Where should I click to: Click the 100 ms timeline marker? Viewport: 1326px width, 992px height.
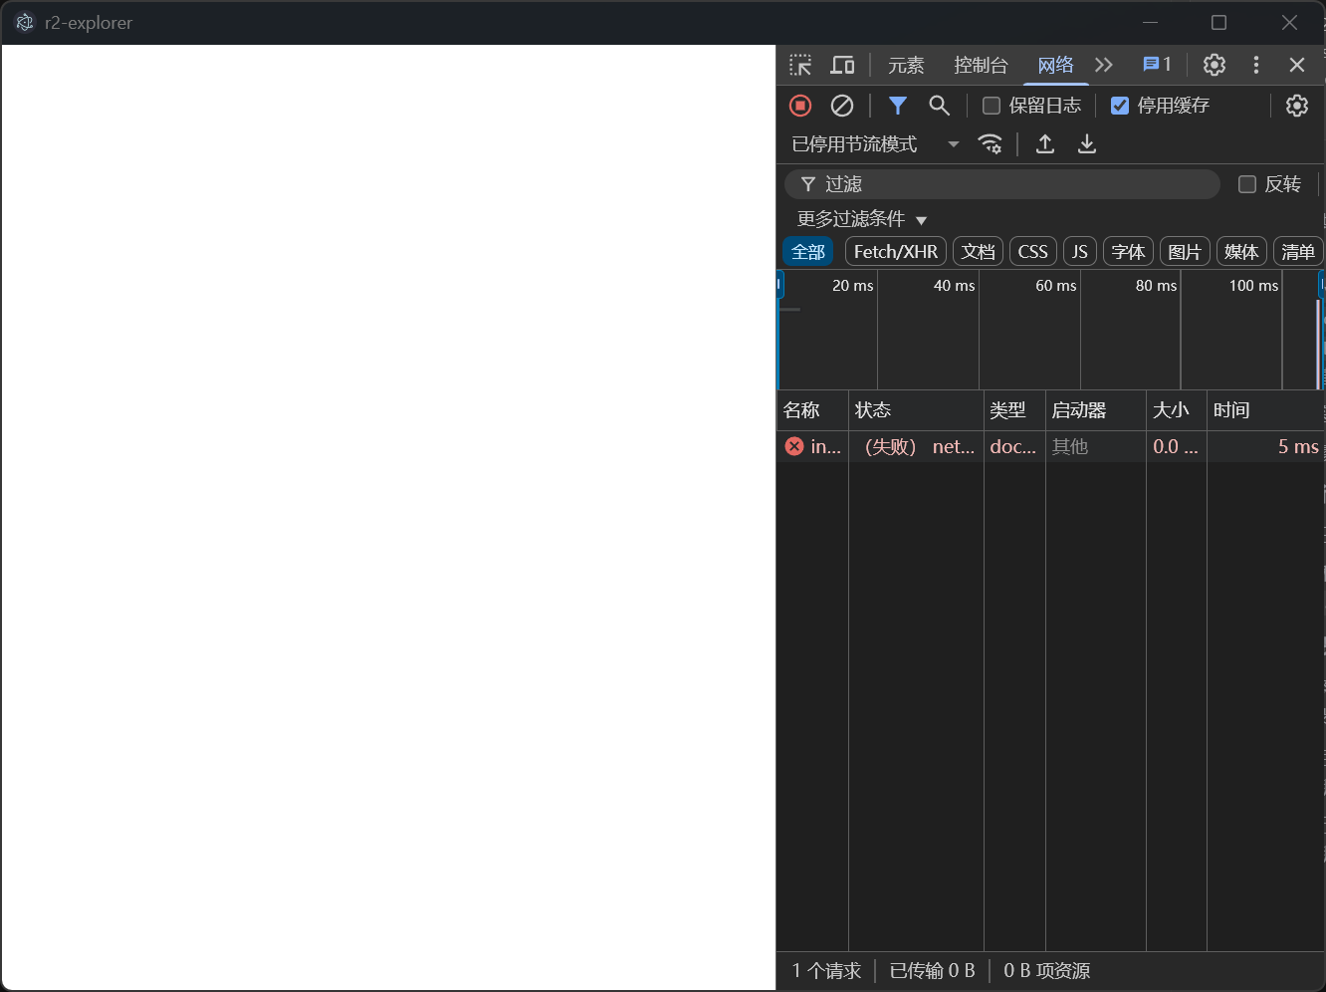click(1253, 286)
